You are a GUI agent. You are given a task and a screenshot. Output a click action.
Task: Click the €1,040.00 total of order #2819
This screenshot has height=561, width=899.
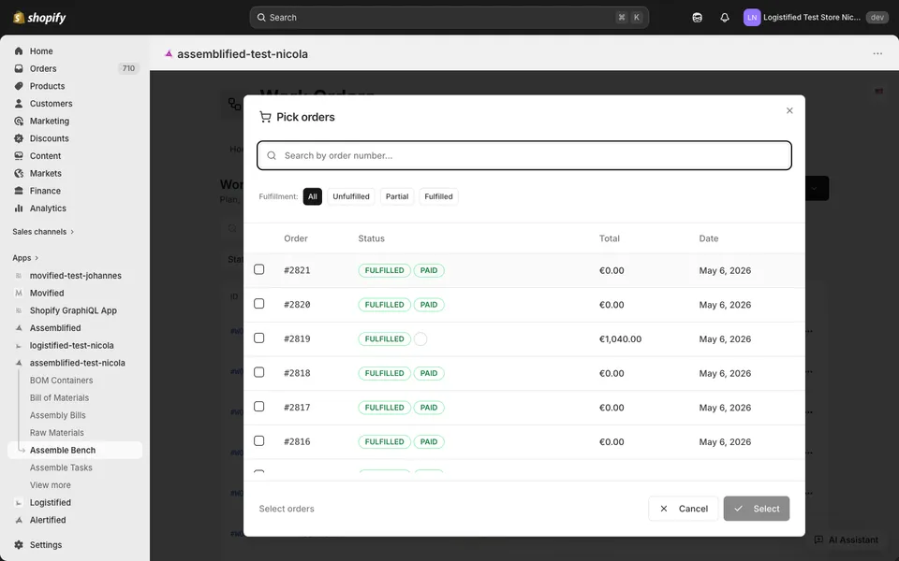[x=620, y=338]
